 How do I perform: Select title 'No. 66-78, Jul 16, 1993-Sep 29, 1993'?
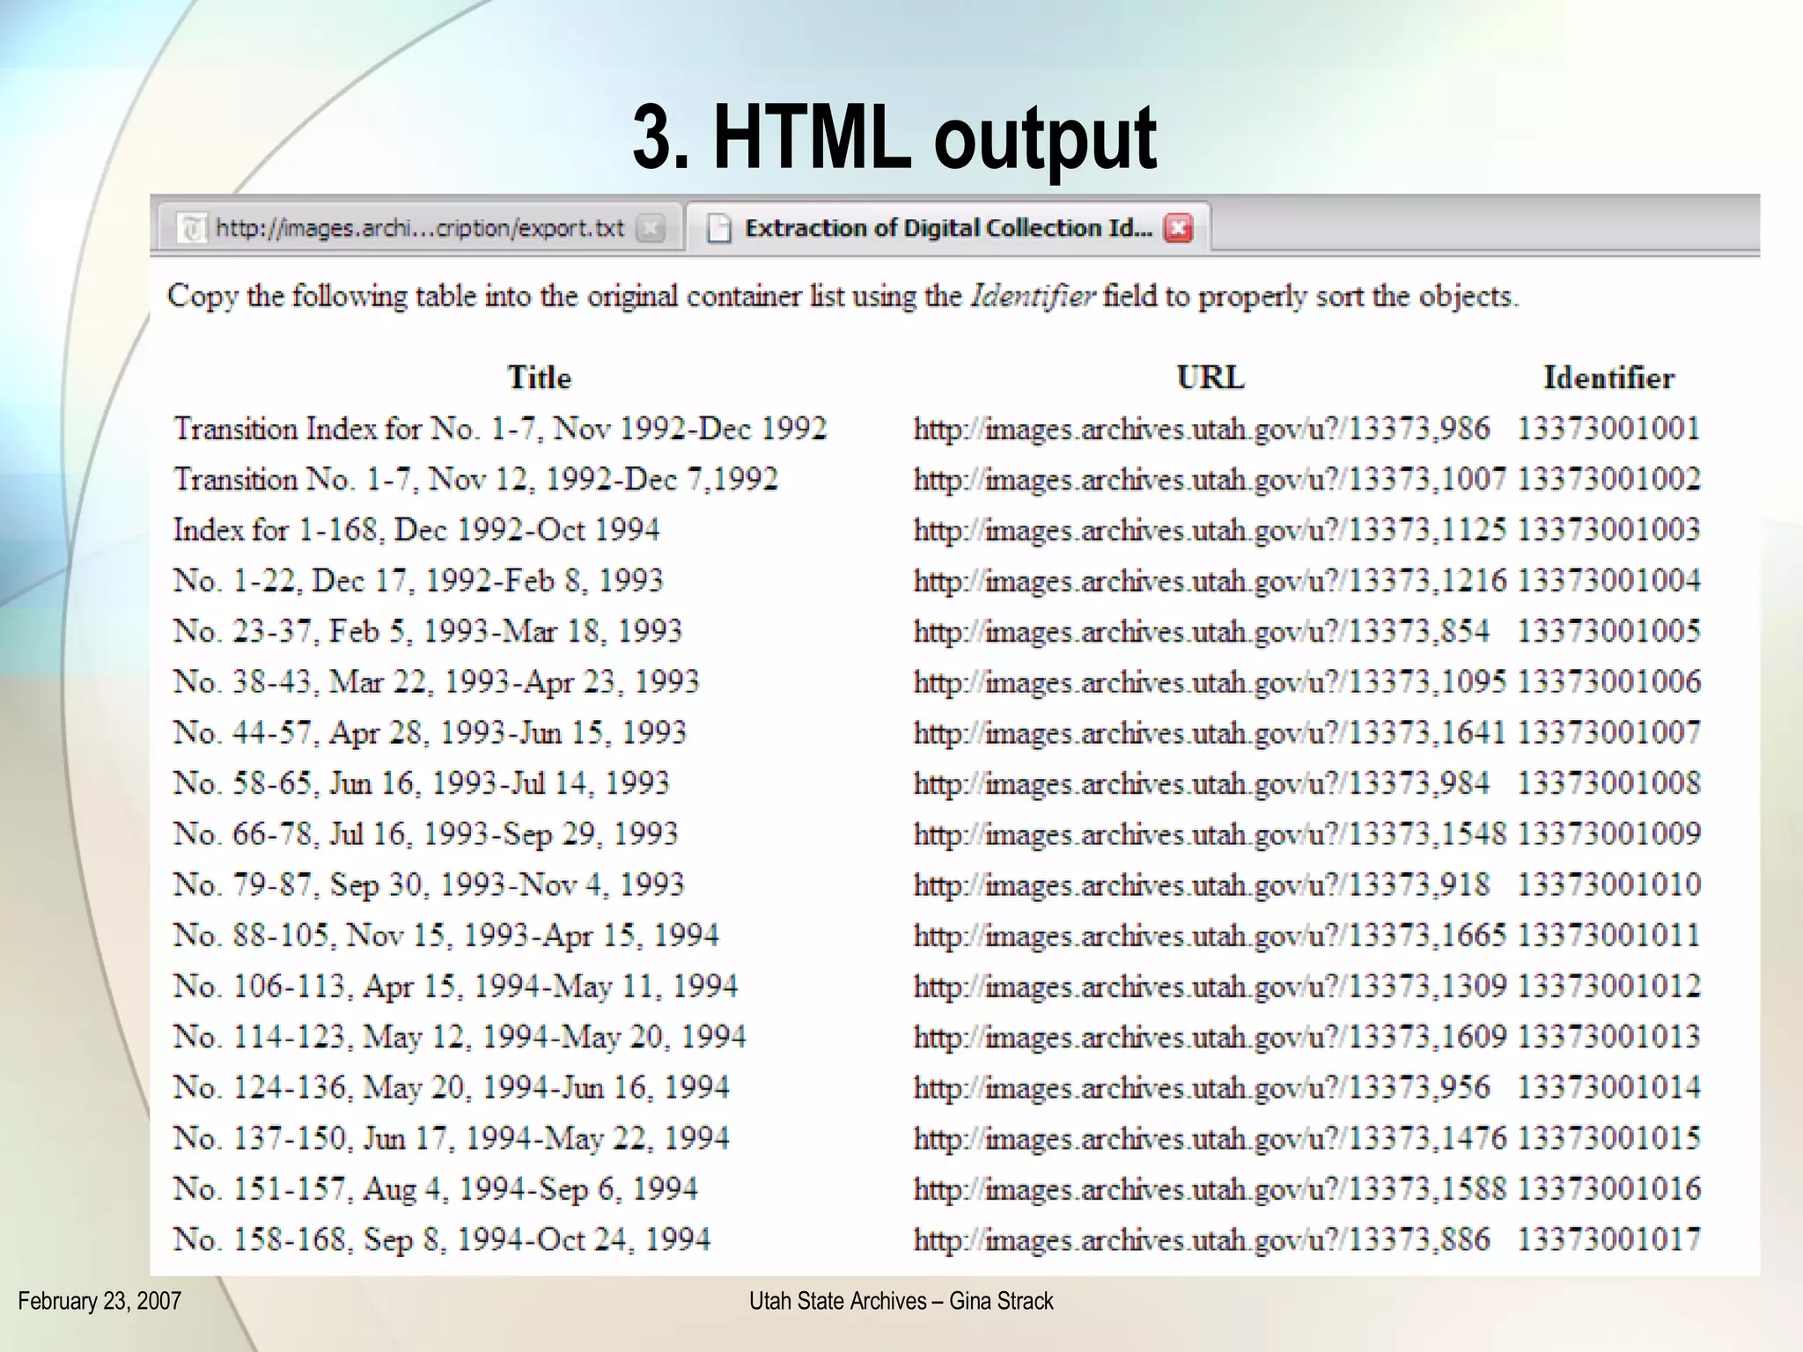tap(426, 834)
